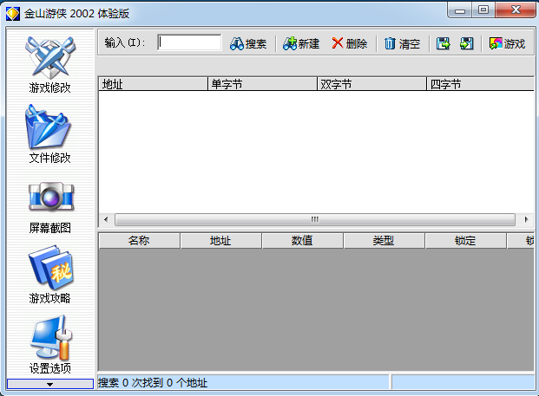The image size is (539, 396).
Task: Click the application icon in the title bar
Action: pyautogui.click(x=13, y=14)
